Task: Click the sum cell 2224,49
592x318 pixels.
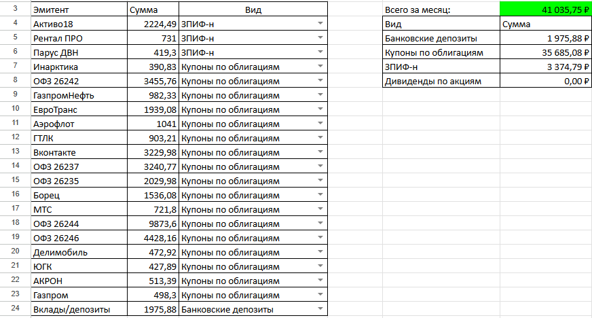Action: coord(153,24)
